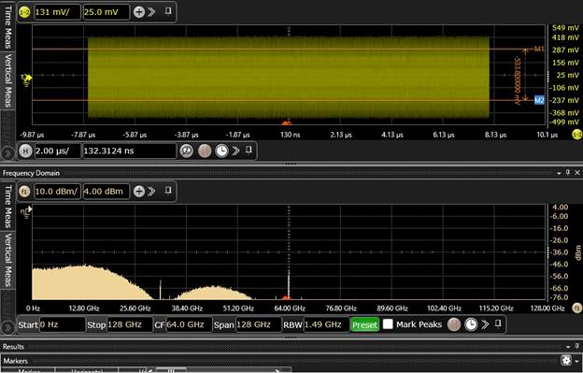583x373 pixels.
Task: Expand the double chevron in the voltage toolbar
Action: coord(151,12)
